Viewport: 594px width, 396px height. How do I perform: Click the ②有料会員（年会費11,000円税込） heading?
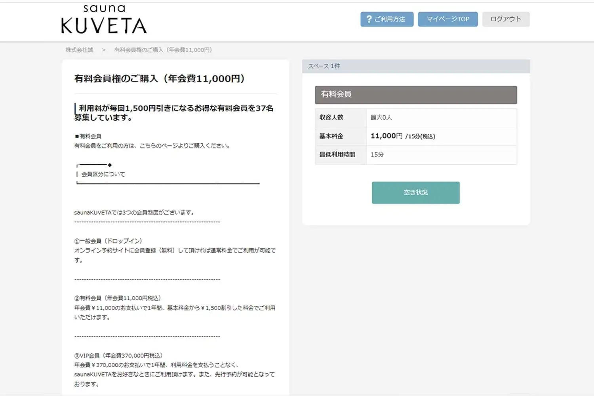click(x=118, y=298)
